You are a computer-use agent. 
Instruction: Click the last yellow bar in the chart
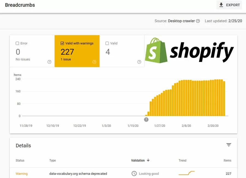(224, 99)
